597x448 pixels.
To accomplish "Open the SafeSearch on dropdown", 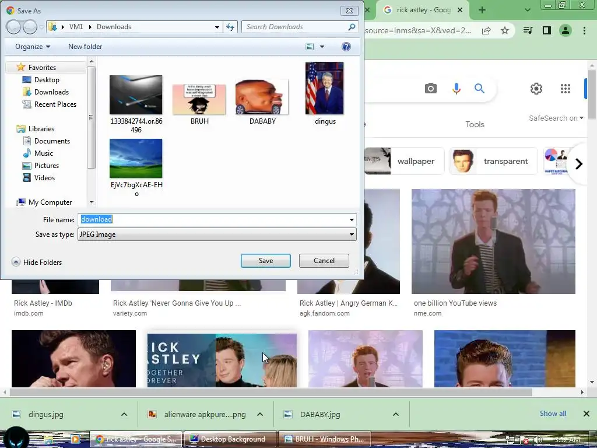I will point(556,118).
